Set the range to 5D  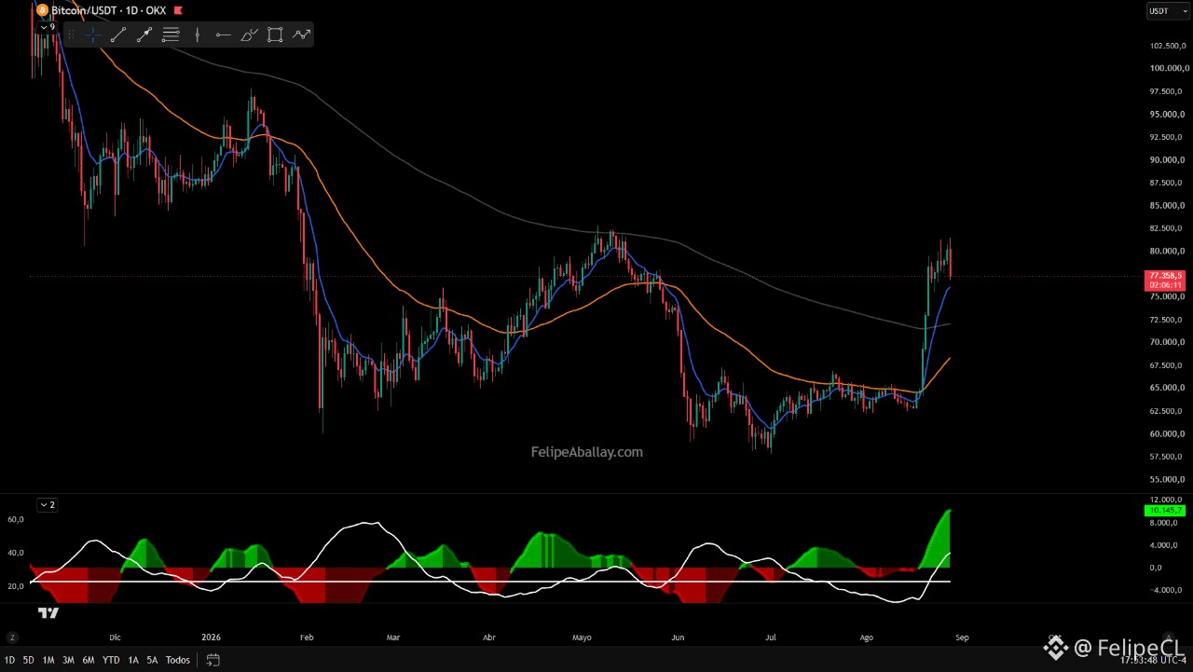[29, 660]
